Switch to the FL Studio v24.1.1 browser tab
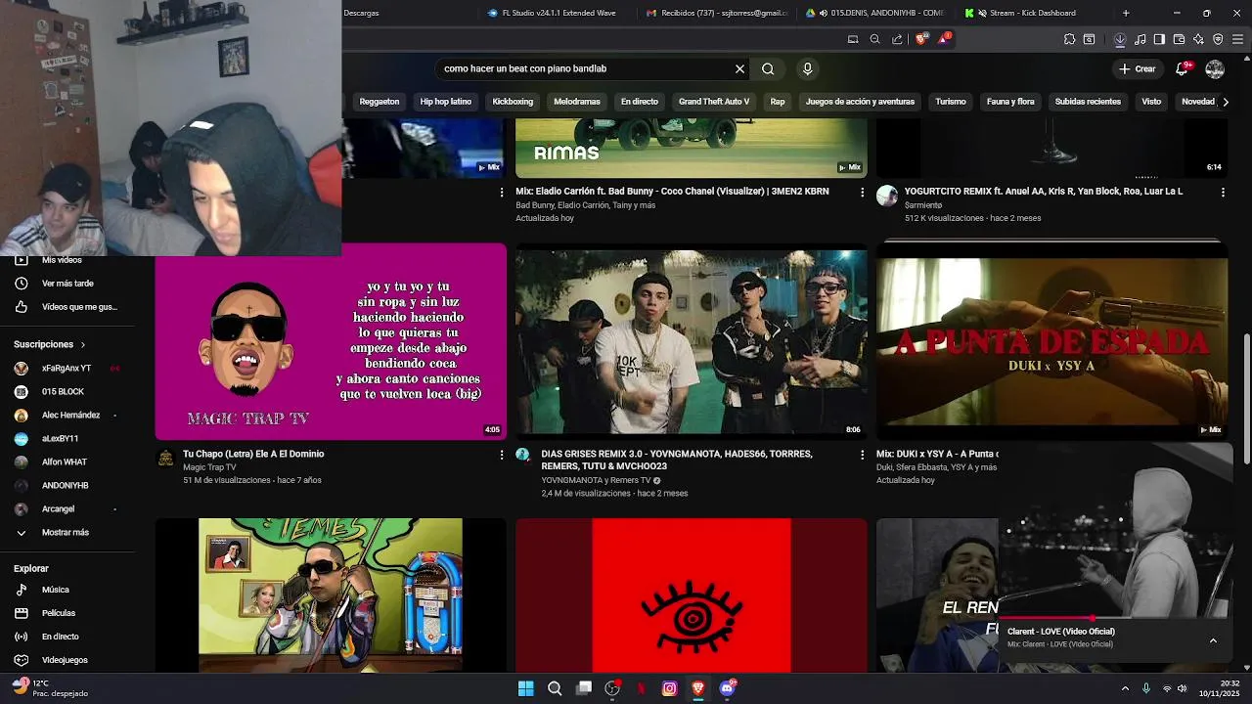The height and width of the screenshot is (704, 1252). pos(551,13)
